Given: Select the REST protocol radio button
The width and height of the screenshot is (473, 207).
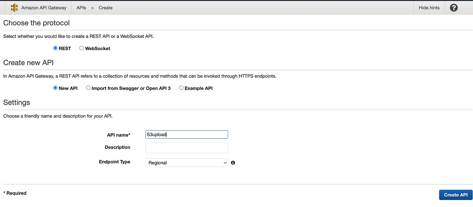Looking at the screenshot, I should (x=55, y=48).
